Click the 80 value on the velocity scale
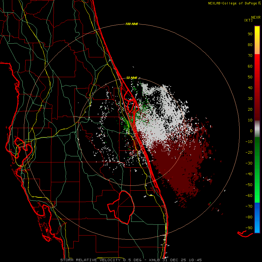The height and width of the screenshot is (262, 262). pyautogui.click(x=250, y=45)
